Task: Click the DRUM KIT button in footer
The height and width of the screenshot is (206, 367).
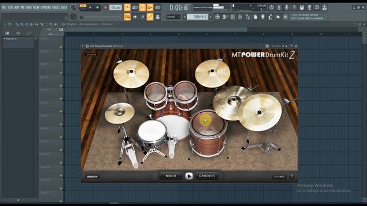Action: pyautogui.click(x=92, y=177)
